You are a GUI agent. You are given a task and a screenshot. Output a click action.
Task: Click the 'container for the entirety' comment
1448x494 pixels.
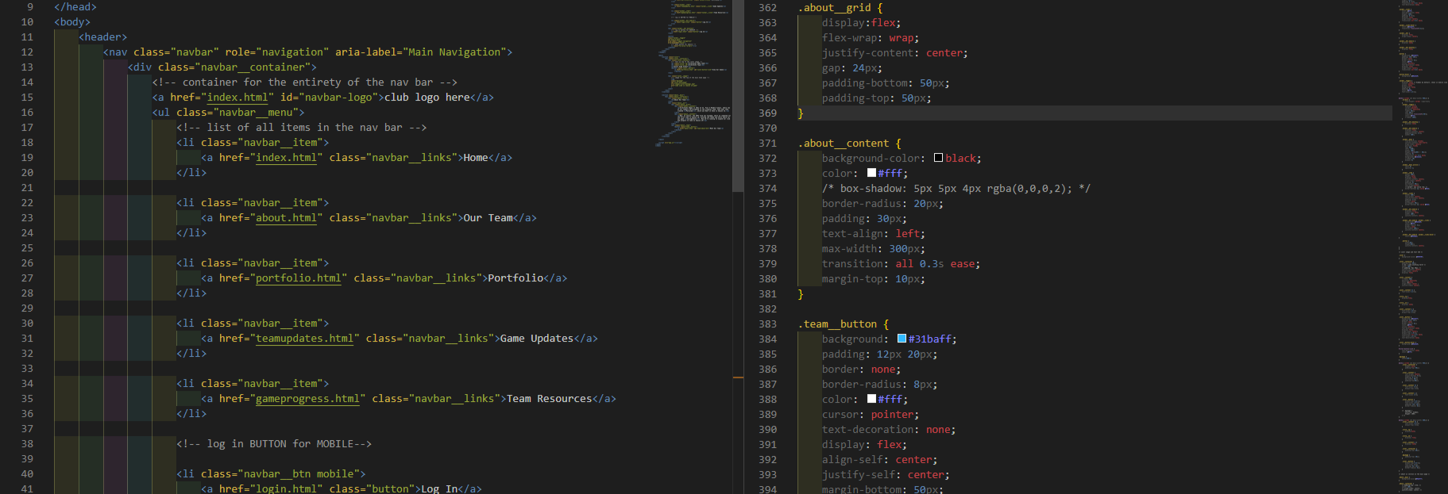(304, 82)
